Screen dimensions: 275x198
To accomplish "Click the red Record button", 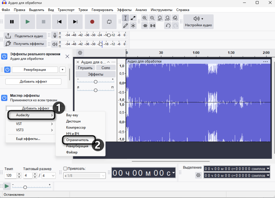I will coord(92,22).
